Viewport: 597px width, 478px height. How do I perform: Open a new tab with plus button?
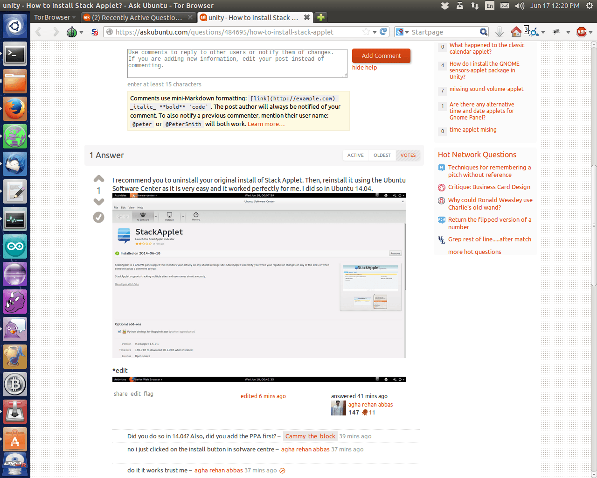pyautogui.click(x=321, y=17)
